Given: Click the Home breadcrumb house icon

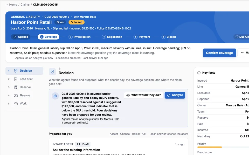Looking at the screenshot, I should 7,5.
